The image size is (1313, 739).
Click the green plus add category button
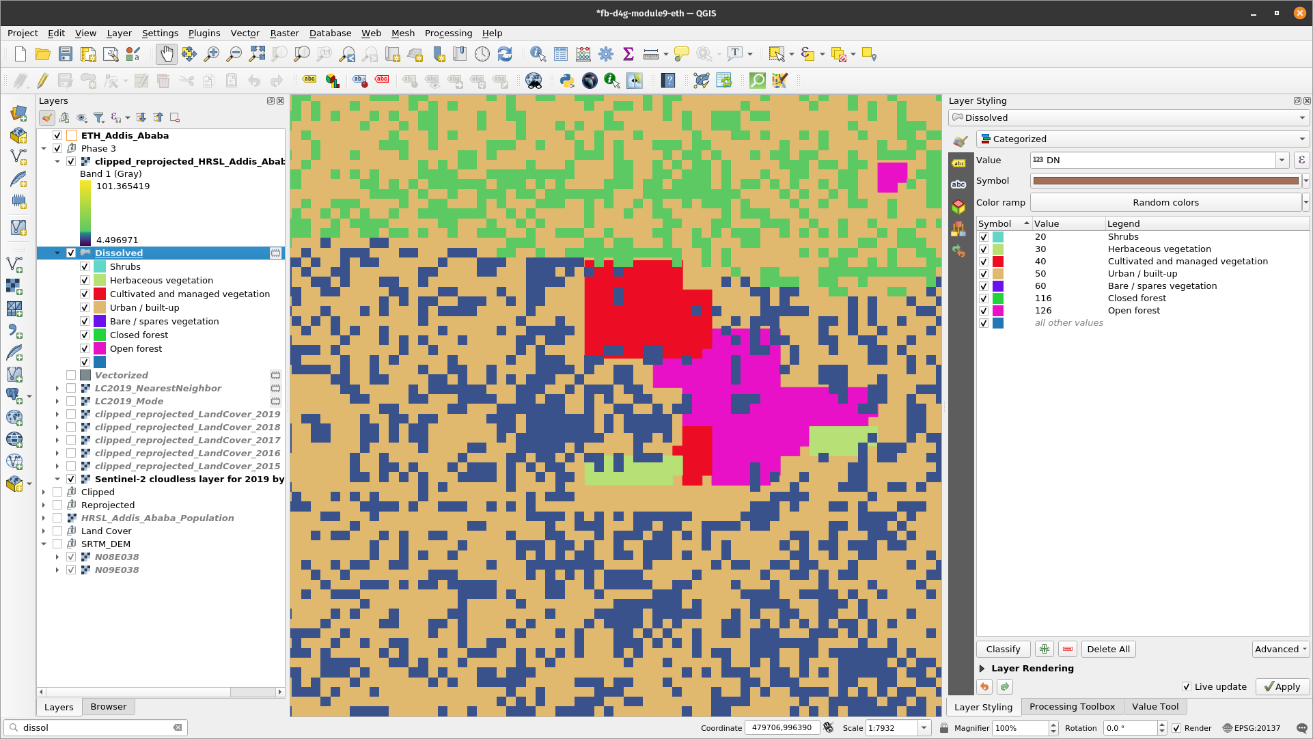coord(1045,649)
